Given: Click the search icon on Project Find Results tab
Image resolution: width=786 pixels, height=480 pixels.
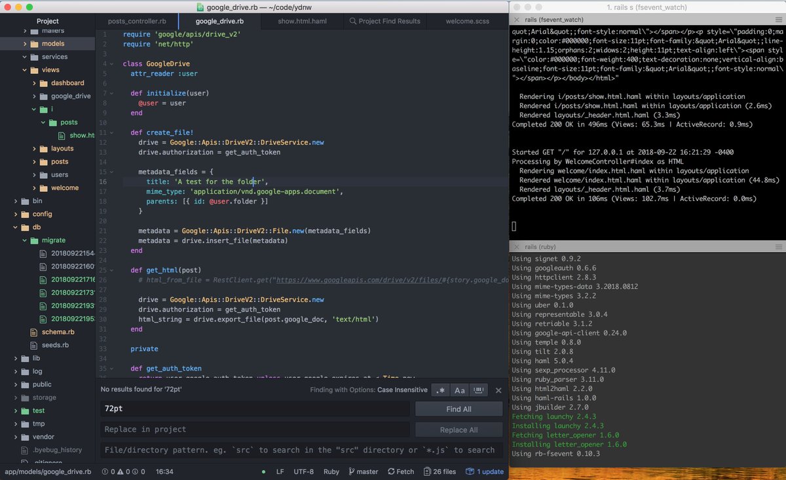Looking at the screenshot, I should [353, 21].
